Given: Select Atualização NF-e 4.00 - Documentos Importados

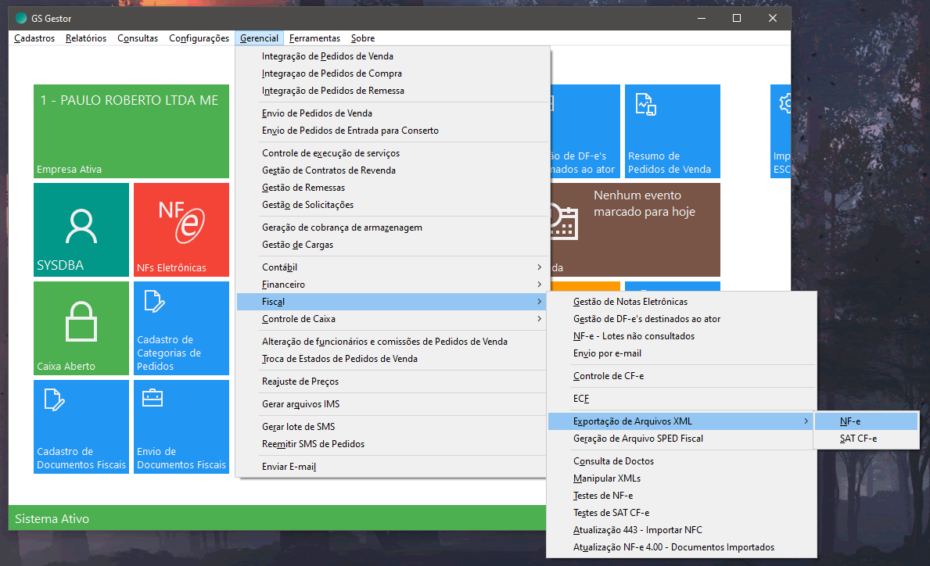Looking at the screenshot, I should [680, 547].
